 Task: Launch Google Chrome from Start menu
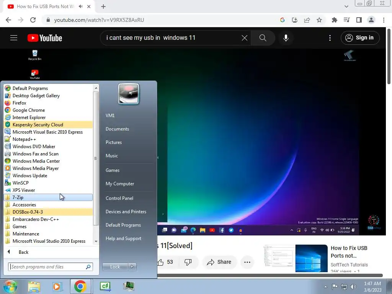click(x=48, y=110)
